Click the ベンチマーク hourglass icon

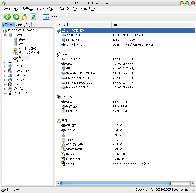(x=10, y=93)
